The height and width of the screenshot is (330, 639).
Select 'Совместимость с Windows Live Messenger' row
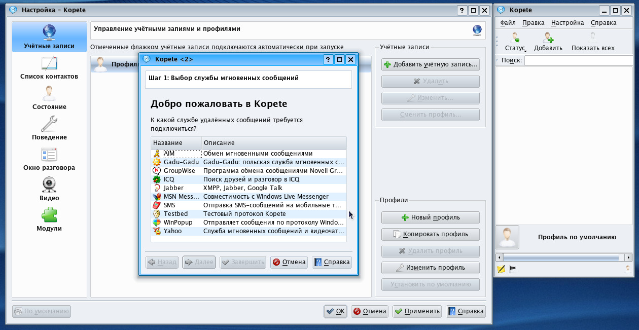(x=248, y=197)
